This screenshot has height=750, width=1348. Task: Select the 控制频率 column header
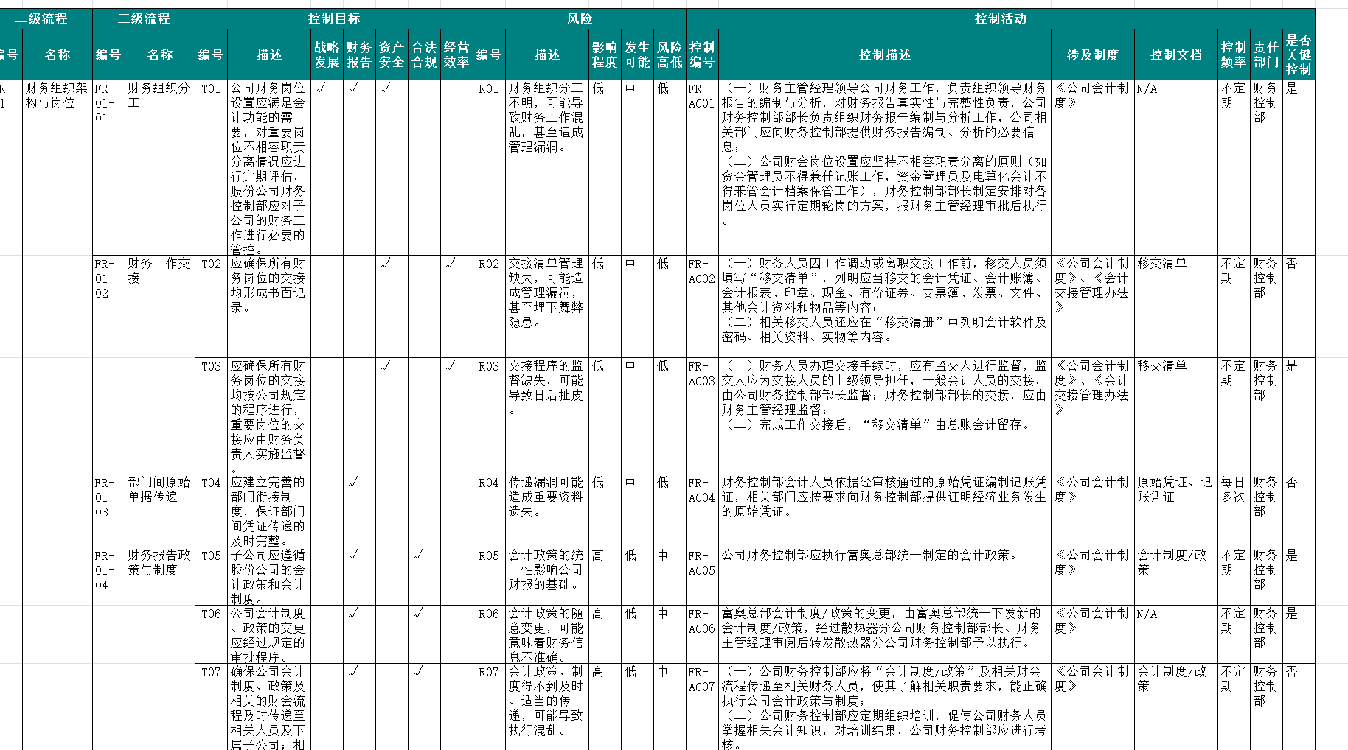pos(1234,55)
